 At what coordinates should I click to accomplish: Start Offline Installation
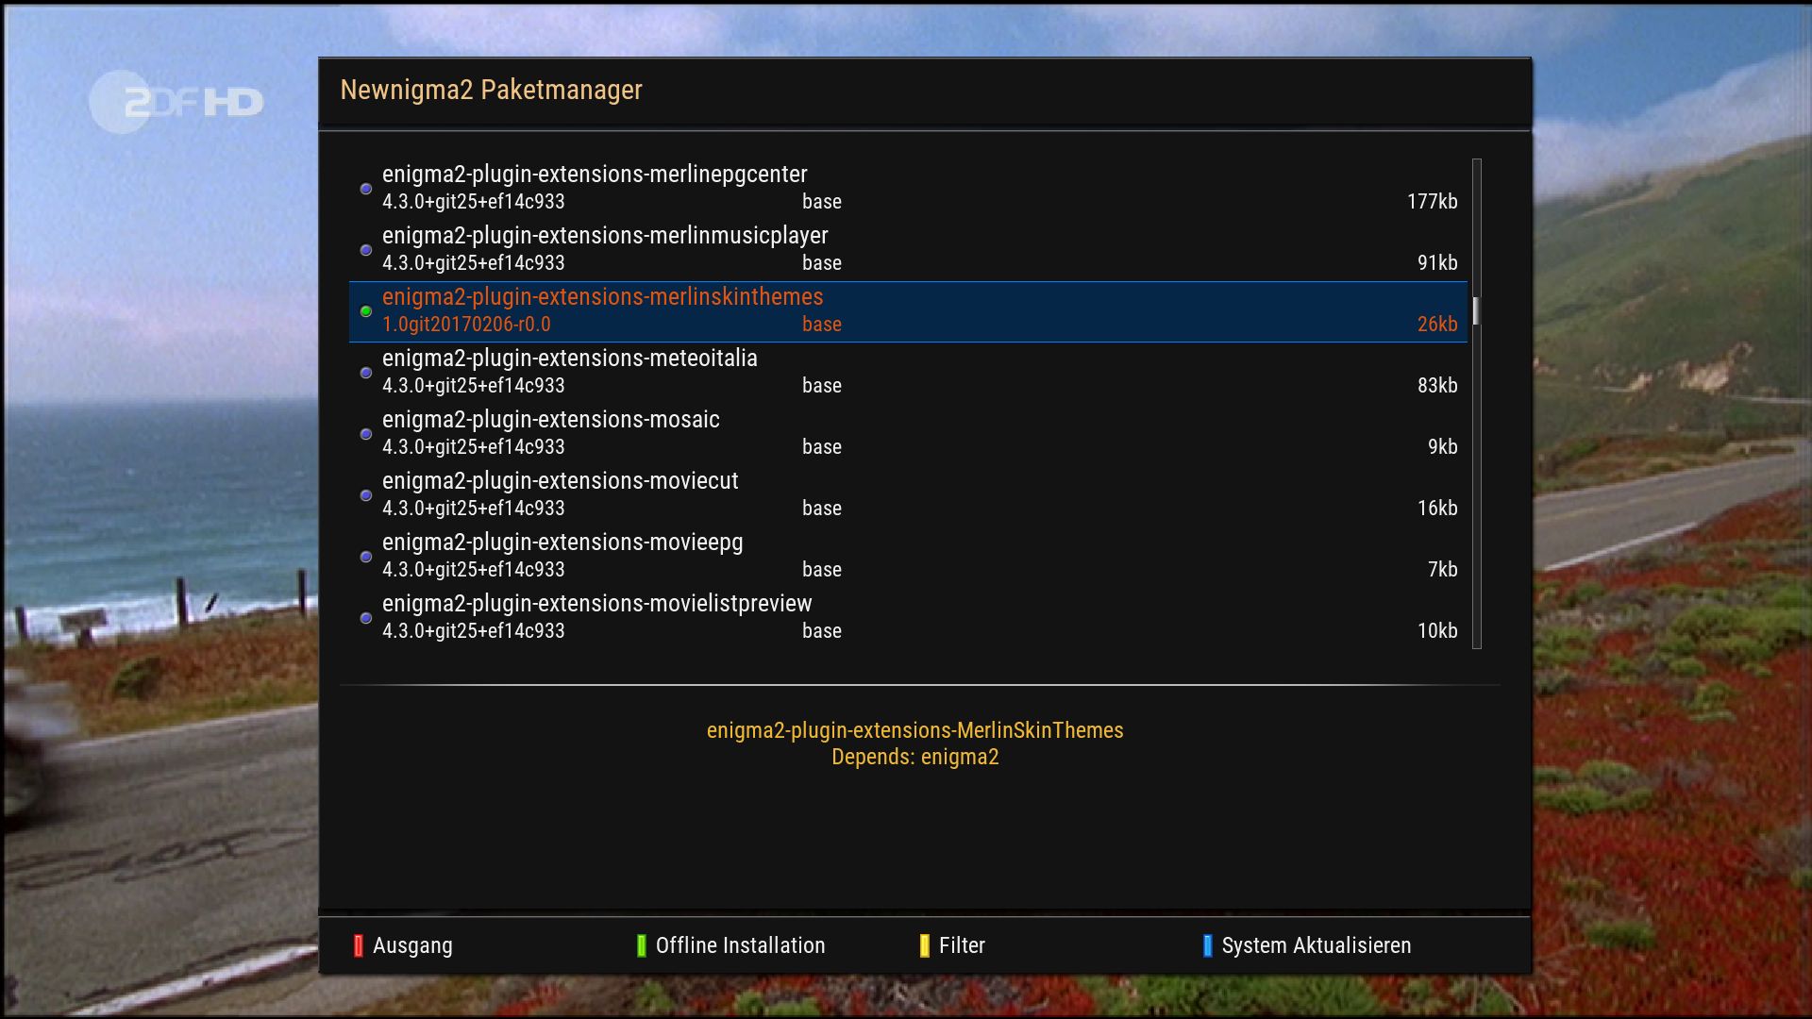pyautogui.click(x=740, y=945)
